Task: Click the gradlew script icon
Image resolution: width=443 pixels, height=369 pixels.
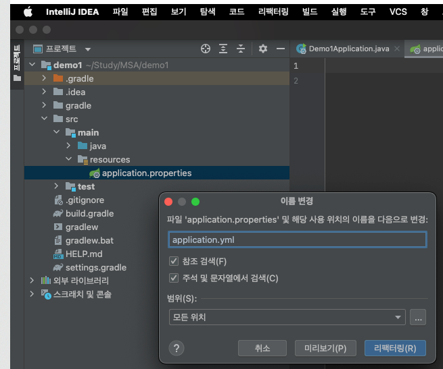Action: [58, 227]
